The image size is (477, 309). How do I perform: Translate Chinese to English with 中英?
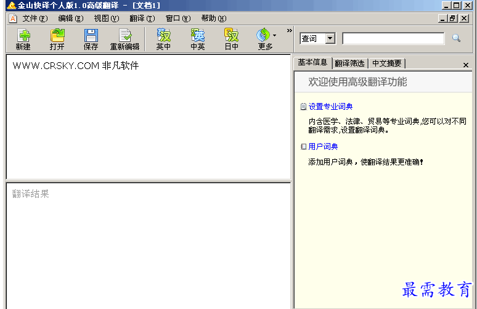198,39
